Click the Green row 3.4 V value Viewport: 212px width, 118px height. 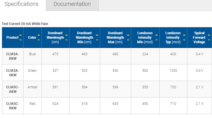point(199,71)
